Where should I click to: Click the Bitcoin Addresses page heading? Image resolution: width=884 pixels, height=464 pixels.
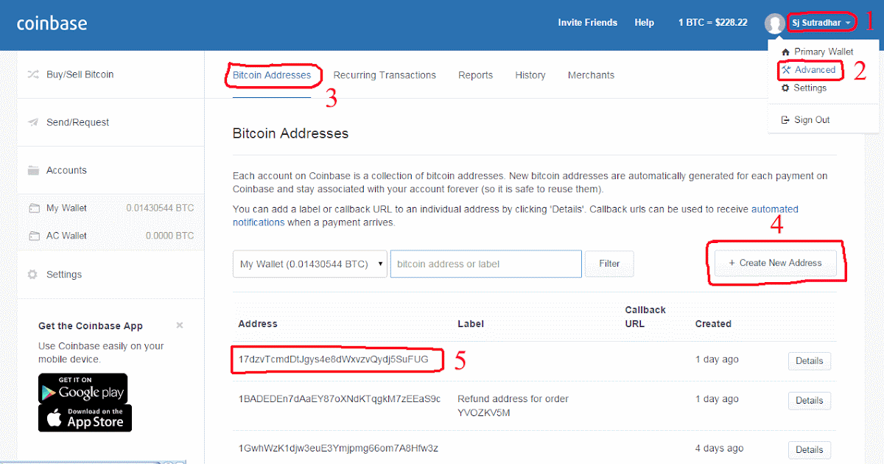pos(290,133)
